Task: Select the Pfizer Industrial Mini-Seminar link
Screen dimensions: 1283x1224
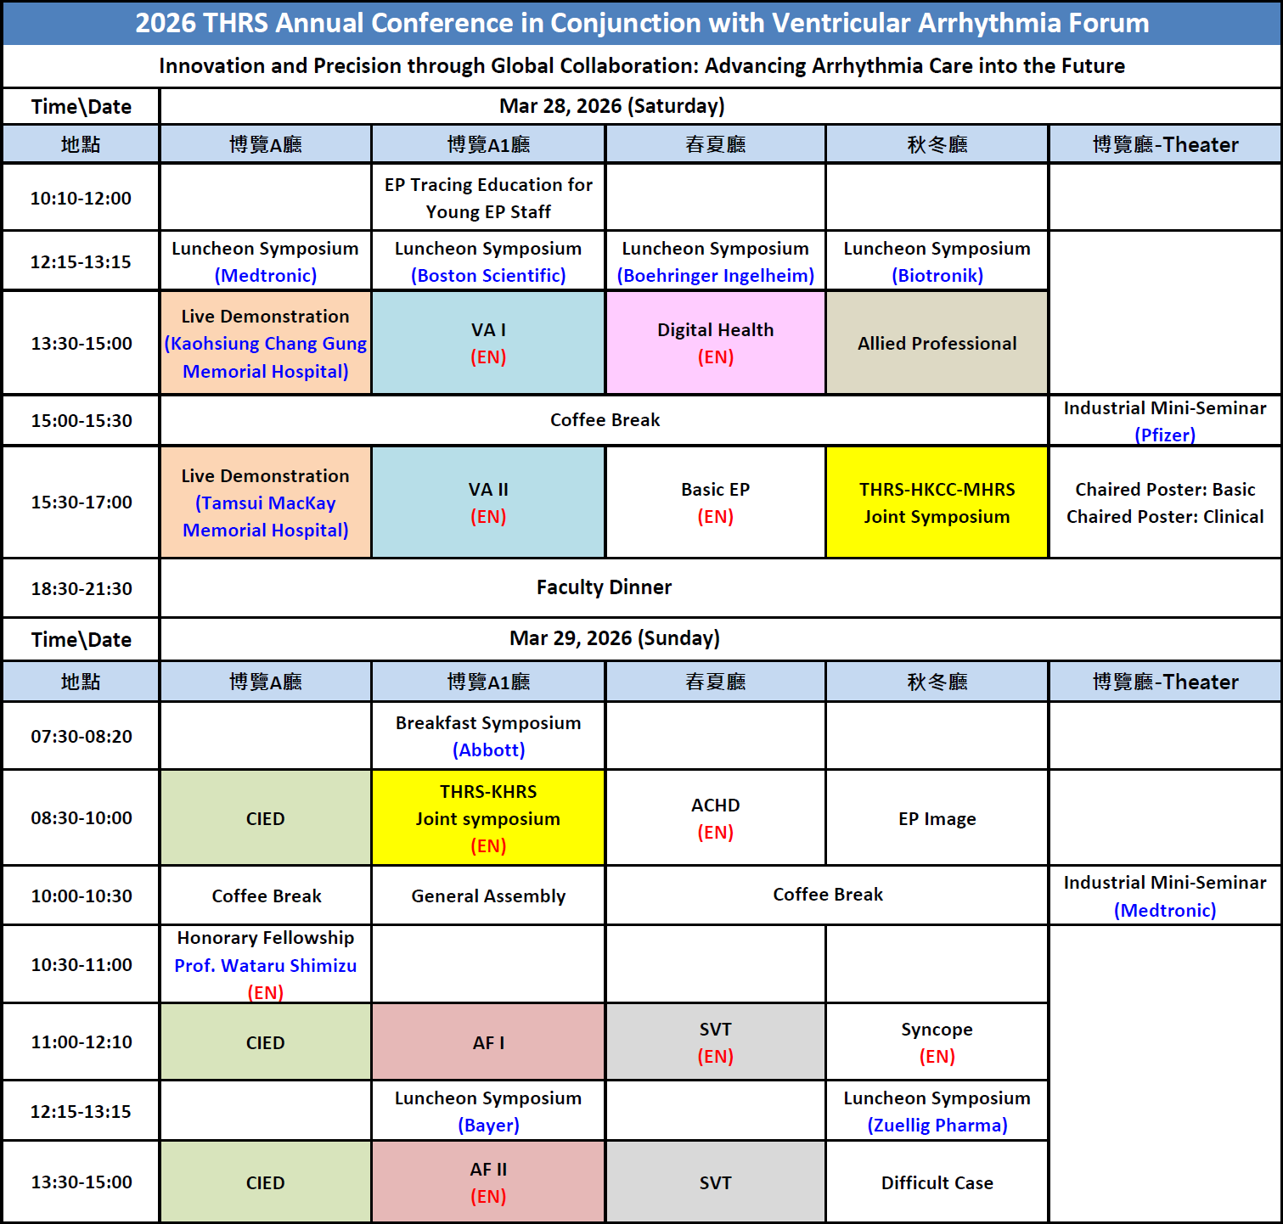Action: point(1164,435)
